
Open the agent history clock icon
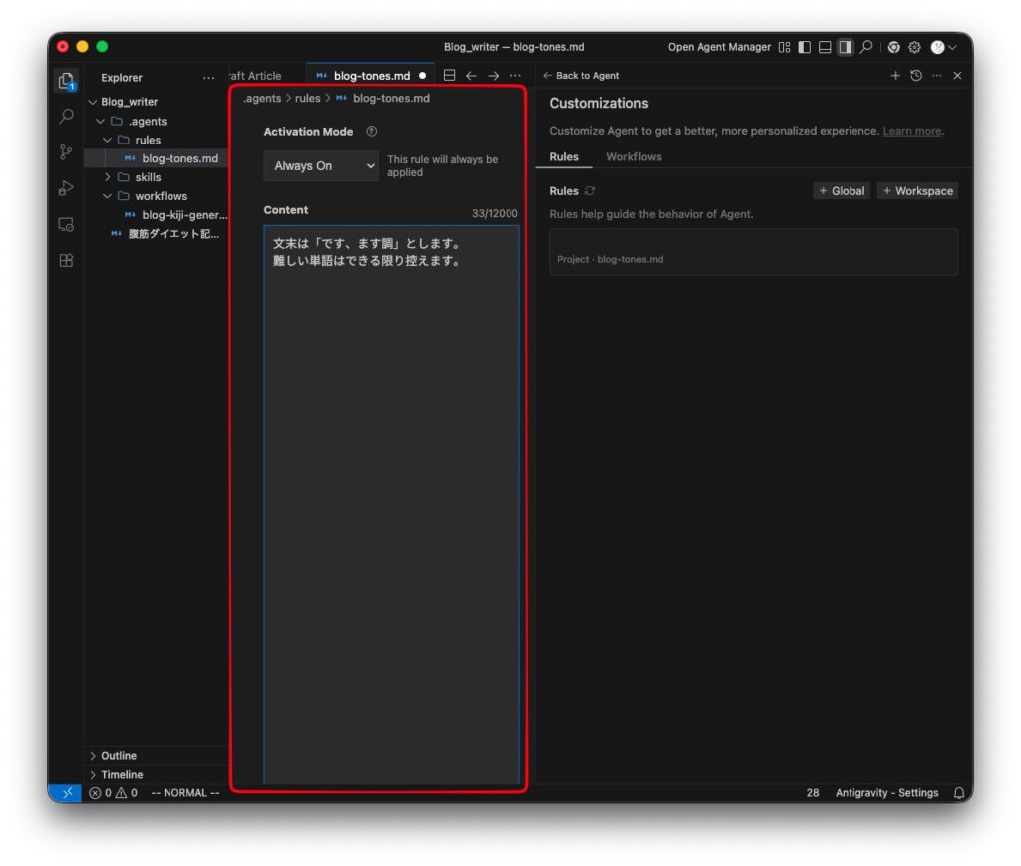(916, 76)
